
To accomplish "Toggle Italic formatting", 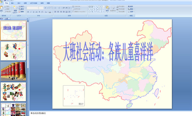I will [x=31, y=12].
